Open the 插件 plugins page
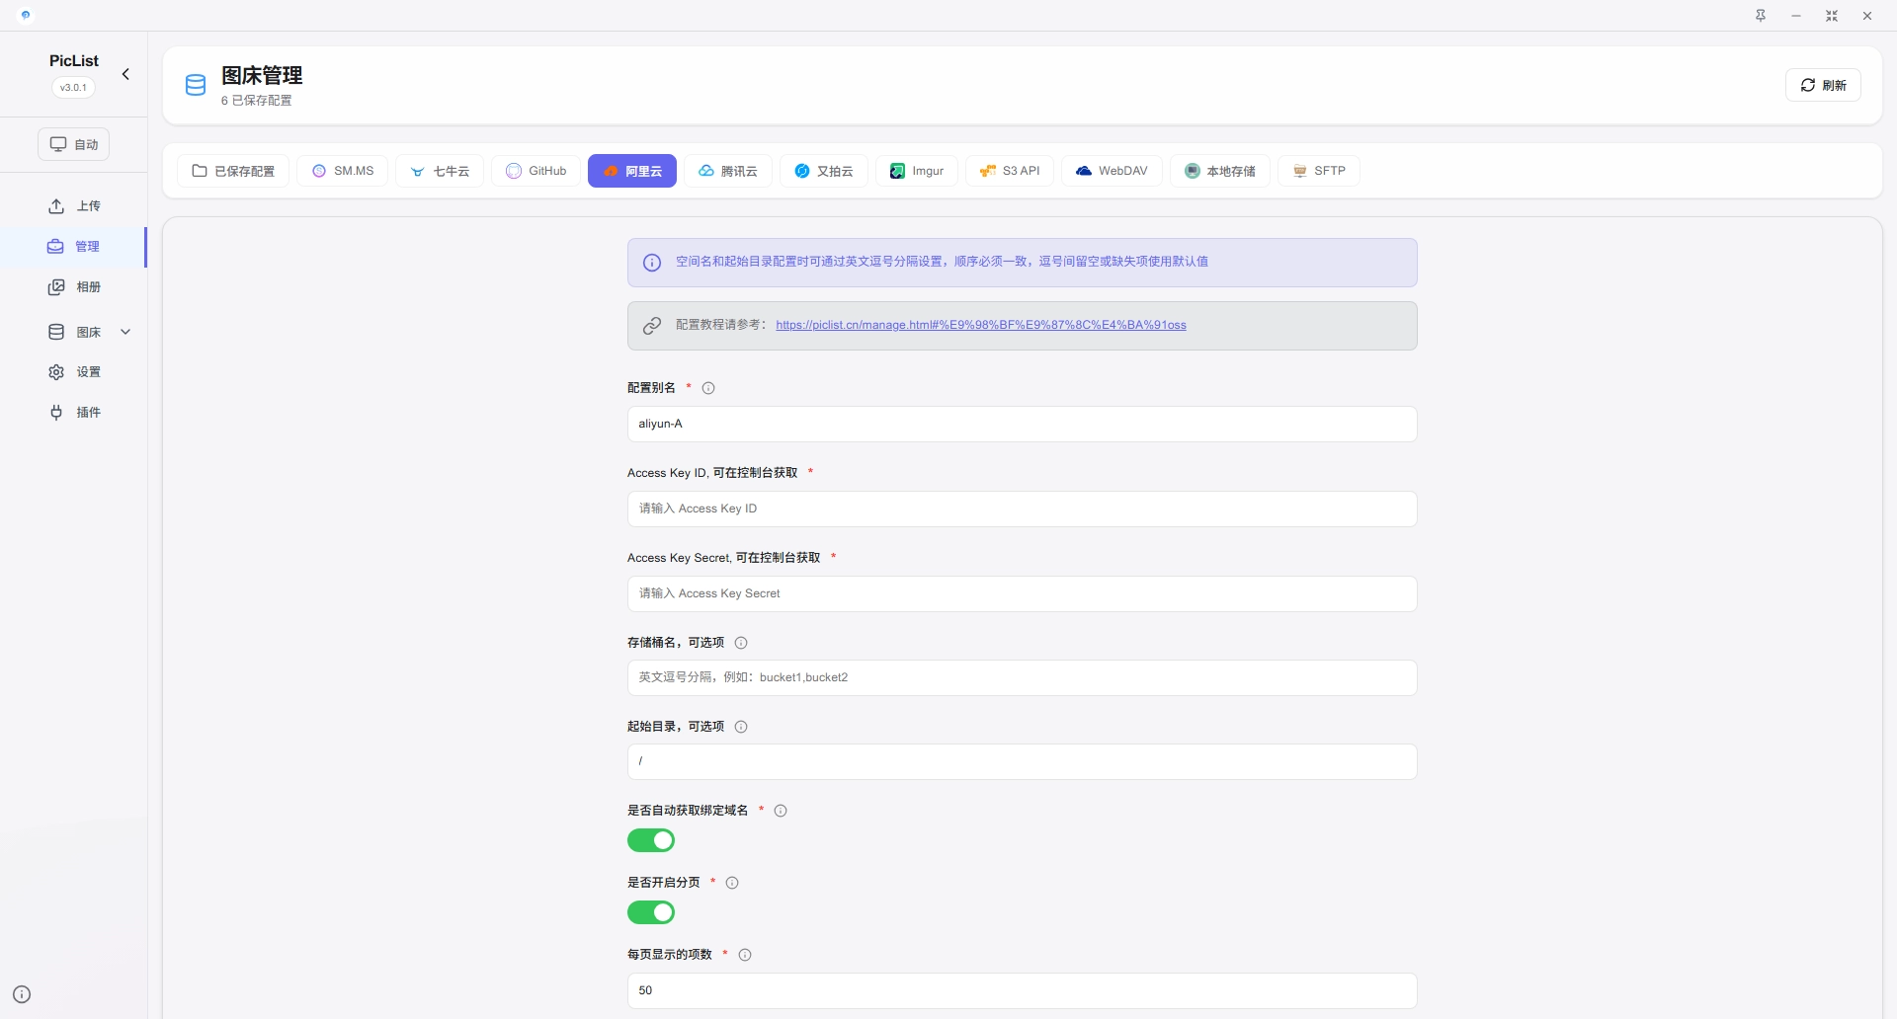The width and height of the screenshot is (1897, 1019). pos(74,412)
